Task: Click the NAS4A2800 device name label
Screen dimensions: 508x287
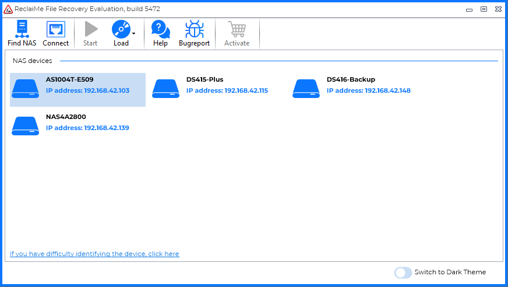Action: coord(66,117)
